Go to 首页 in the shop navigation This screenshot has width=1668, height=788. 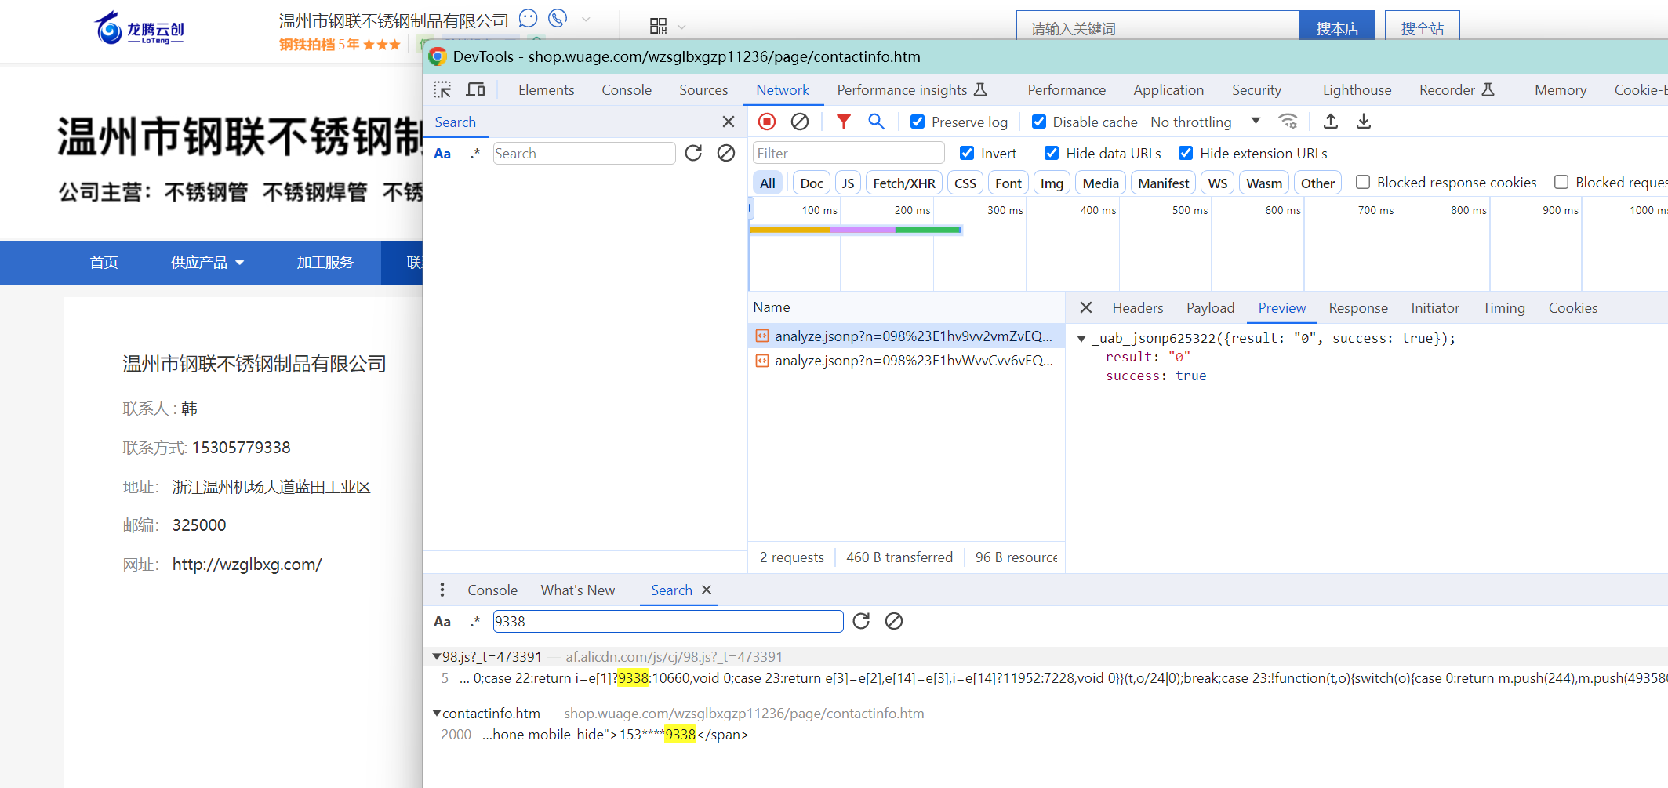click(104, 263)
